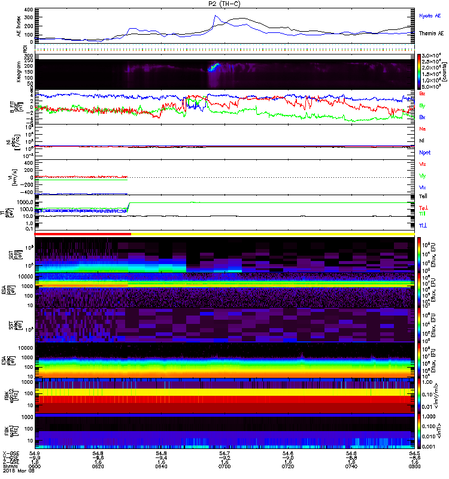The width and height of the screenshot is (449, 479).
Task: Click the yellow segment of the status bar
Action: point(273,234)
